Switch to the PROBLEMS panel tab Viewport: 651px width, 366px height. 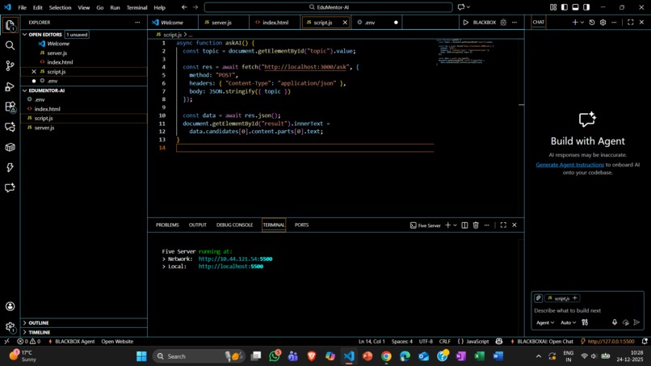coord(167,225)
